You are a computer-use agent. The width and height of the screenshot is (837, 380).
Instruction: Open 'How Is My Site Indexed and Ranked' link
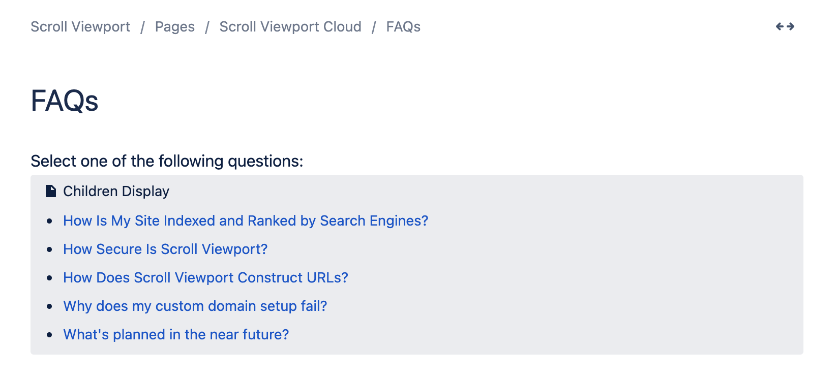click(246, 220)
